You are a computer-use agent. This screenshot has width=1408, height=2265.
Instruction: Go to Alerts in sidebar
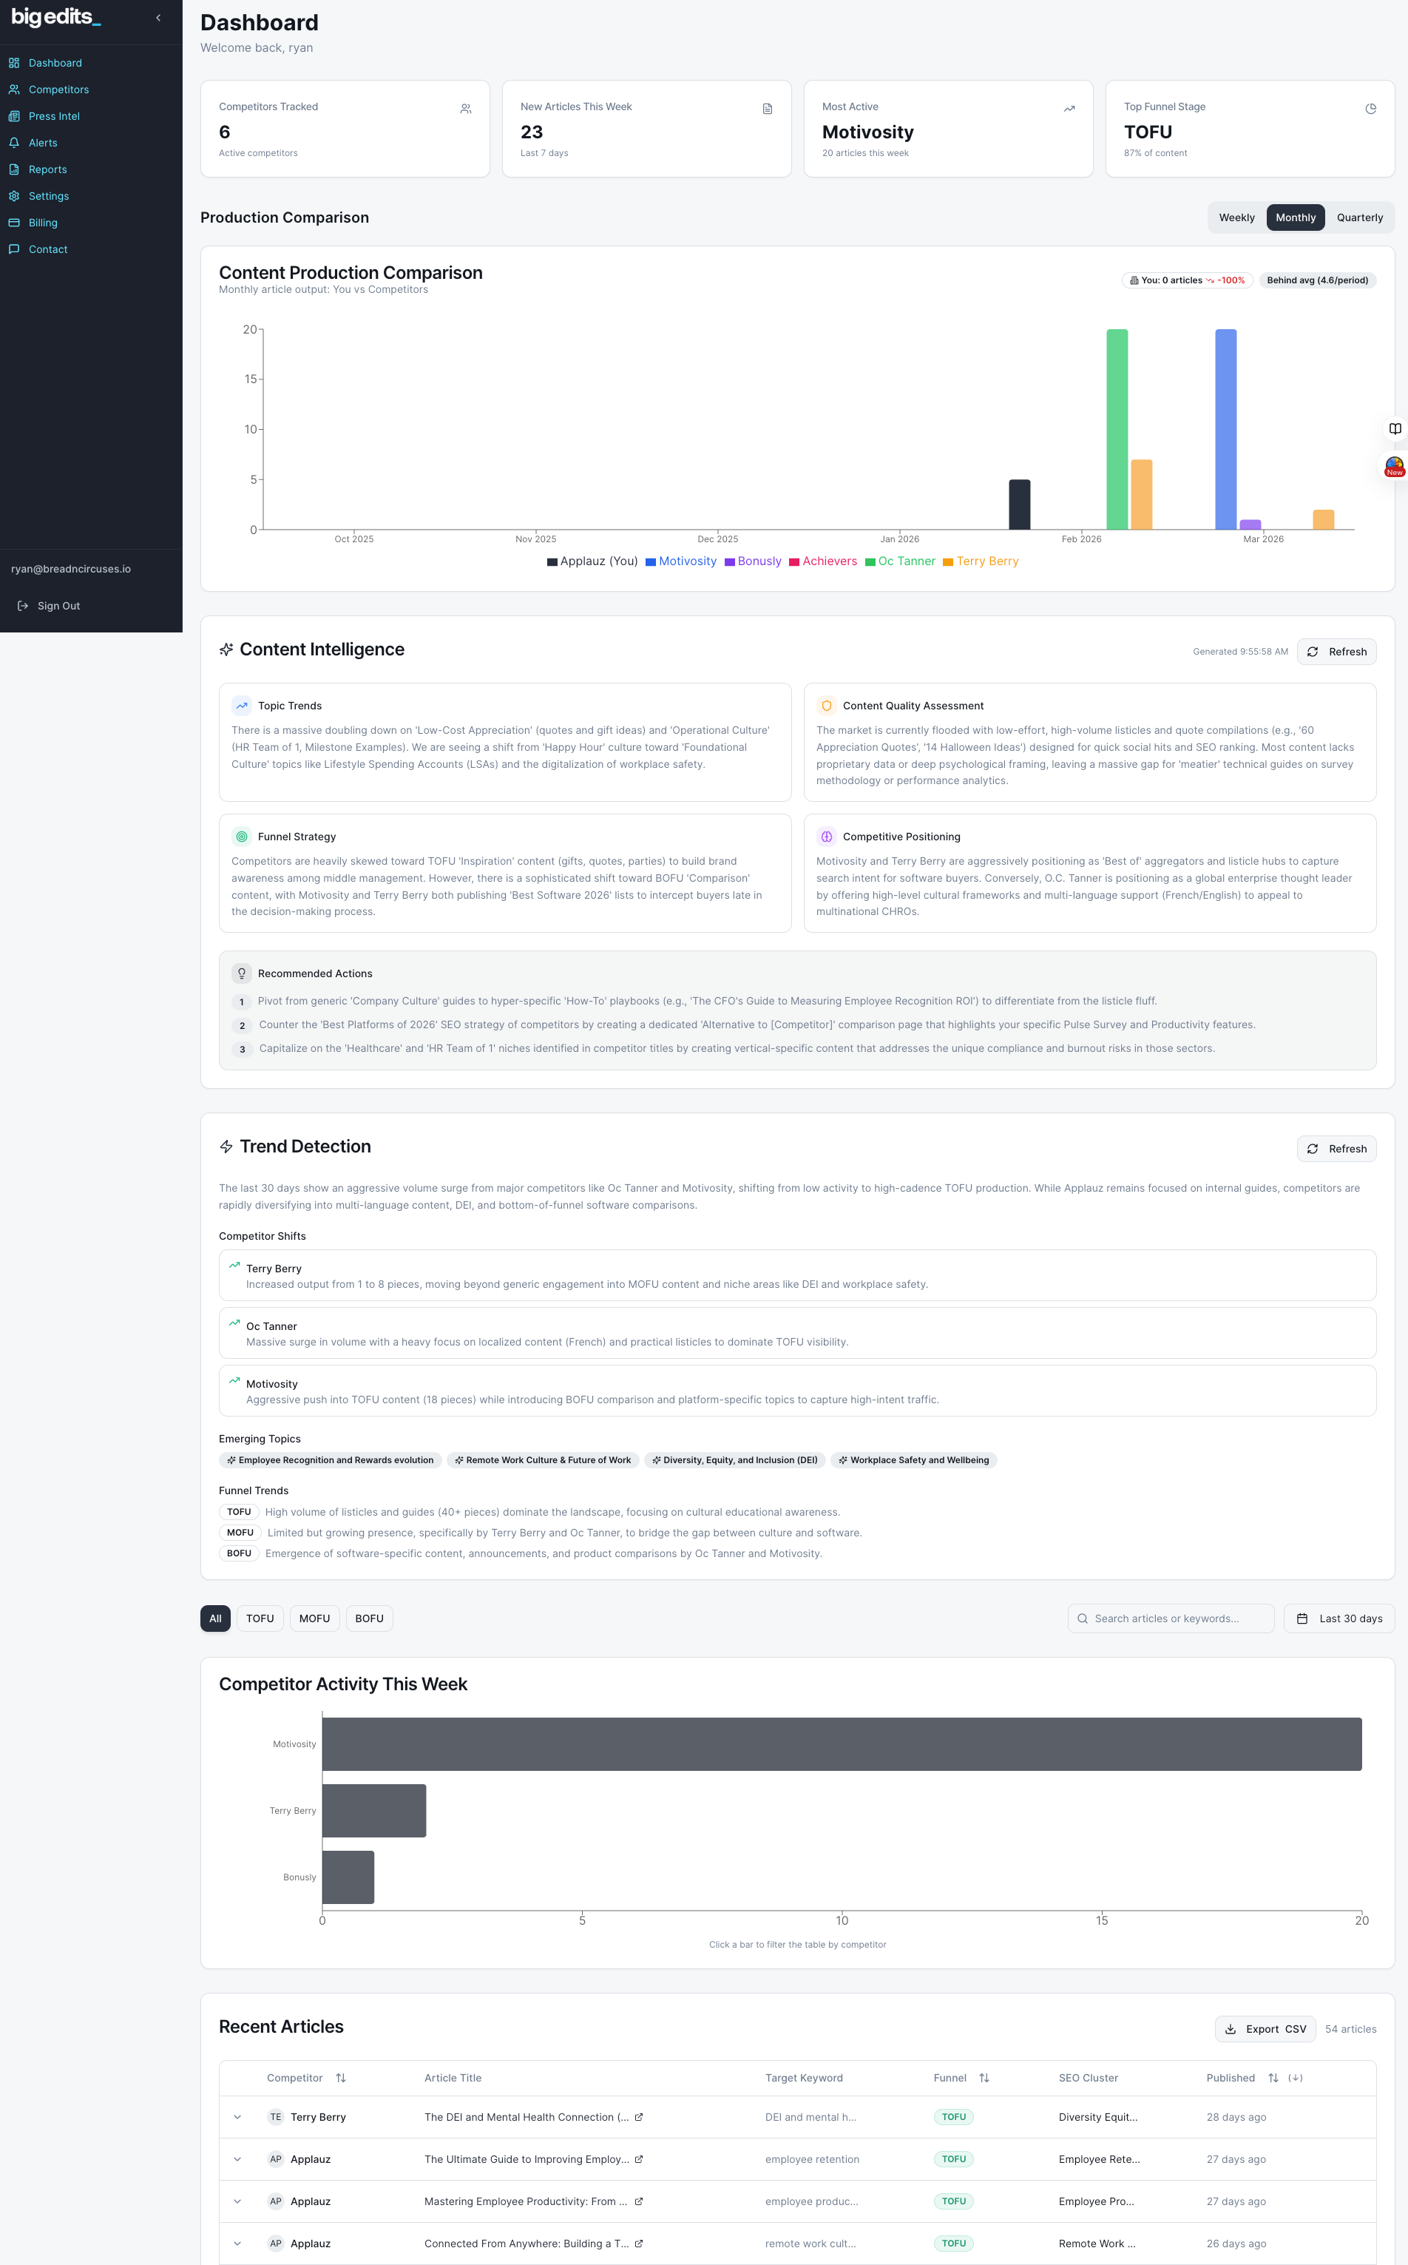pos(43,143)
